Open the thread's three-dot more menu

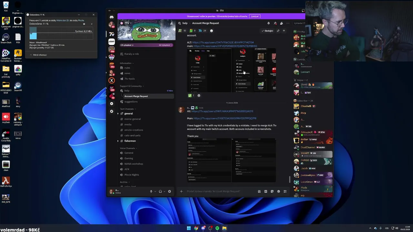[x=288, y=23]
